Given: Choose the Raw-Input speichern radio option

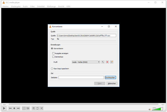Looking at the screenshot, I should 52,69.
